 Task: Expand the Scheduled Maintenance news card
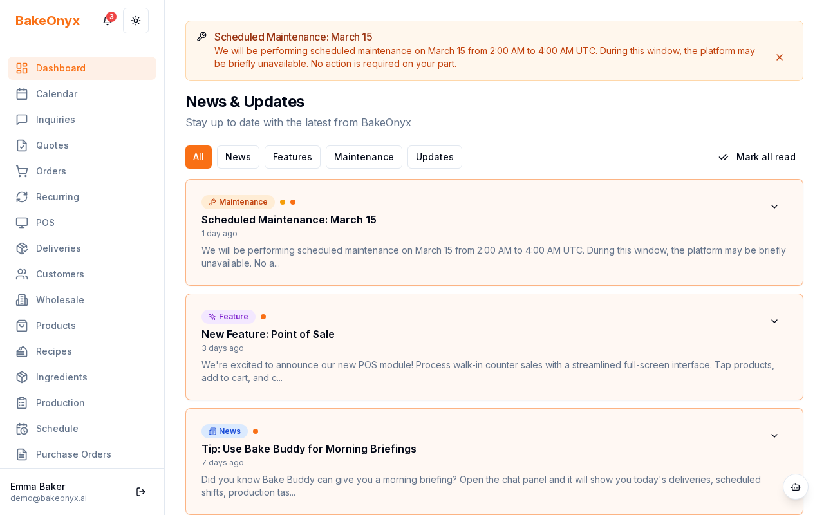point(774,207)
